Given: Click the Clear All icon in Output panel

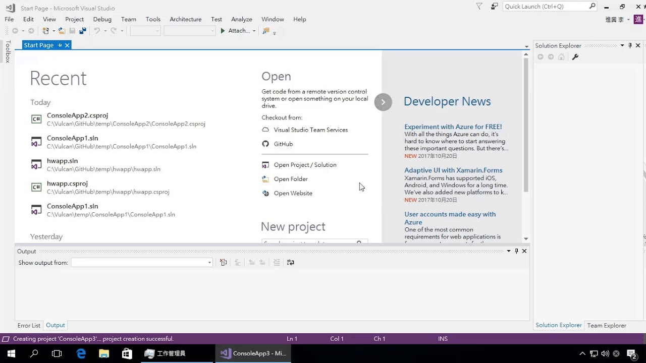Looking at the screenshot, I should pos(224,262).
